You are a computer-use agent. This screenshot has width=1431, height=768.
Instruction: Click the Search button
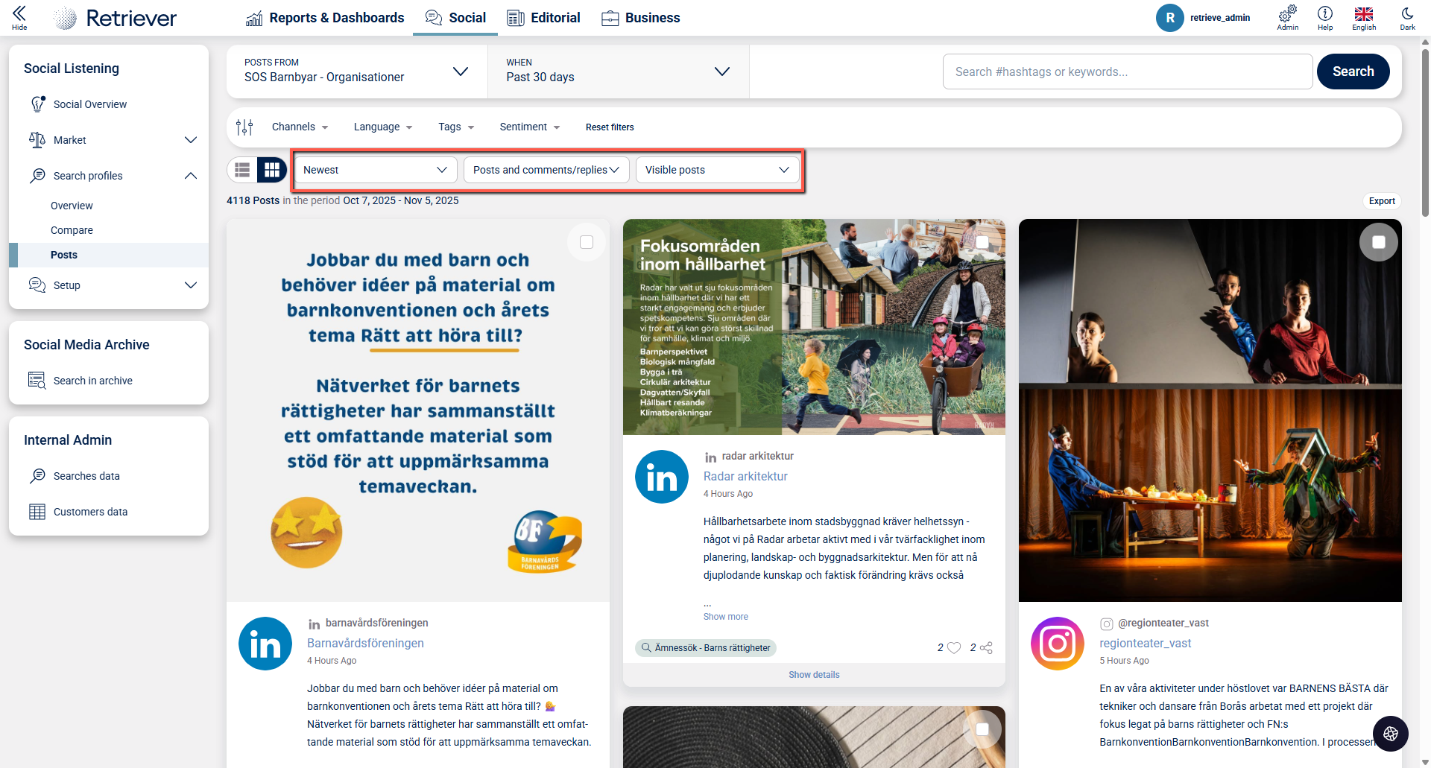[1353, 72]
